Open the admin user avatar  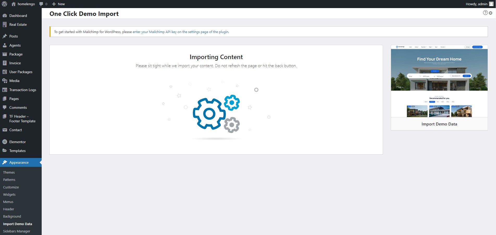click(x=491, y=4)
